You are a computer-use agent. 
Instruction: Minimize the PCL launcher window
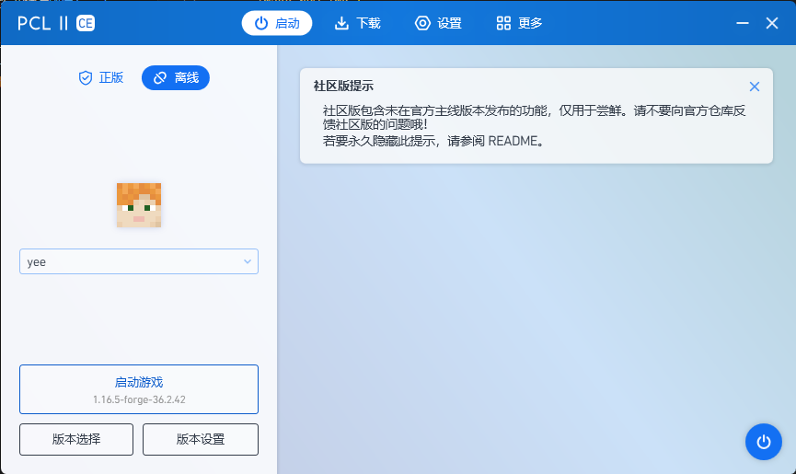743,23
